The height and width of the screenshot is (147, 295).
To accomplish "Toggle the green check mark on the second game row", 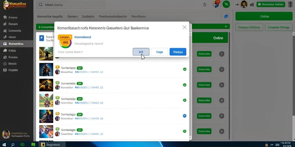I will [185, 69].
